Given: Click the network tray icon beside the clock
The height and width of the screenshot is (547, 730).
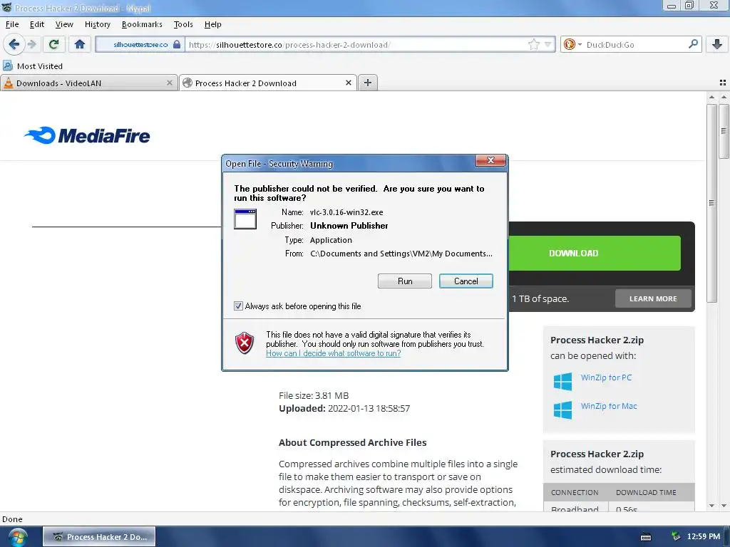Looking at the screenshot, I should pyautogui.click(x=676, y=537).
